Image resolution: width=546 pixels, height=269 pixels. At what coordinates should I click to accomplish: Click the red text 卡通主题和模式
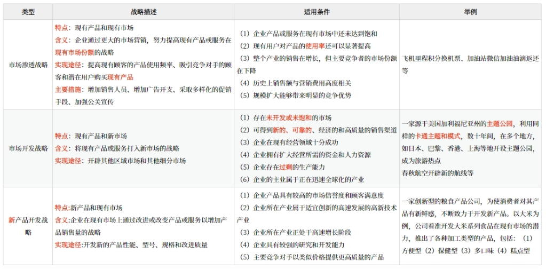(440, 136)
